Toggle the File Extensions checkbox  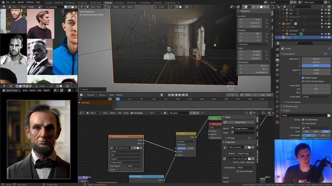[x=303, y=120]
